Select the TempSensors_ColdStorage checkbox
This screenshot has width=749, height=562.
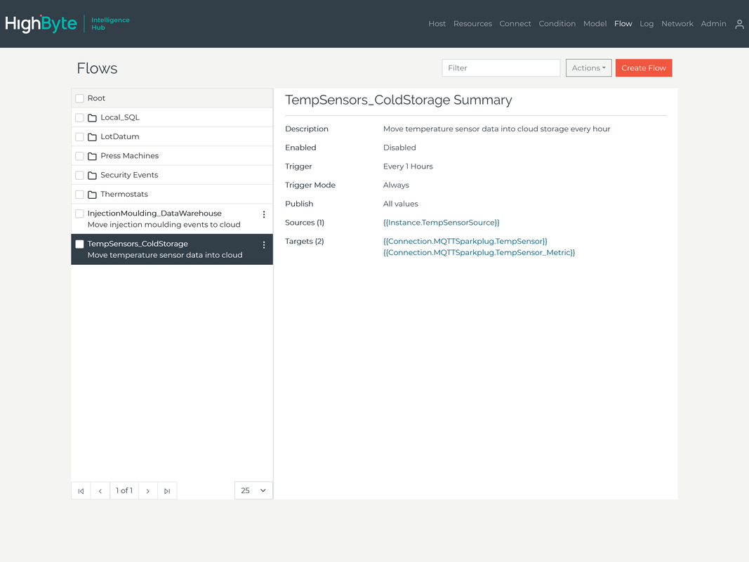pyautogui.click(x=79, y=244)
